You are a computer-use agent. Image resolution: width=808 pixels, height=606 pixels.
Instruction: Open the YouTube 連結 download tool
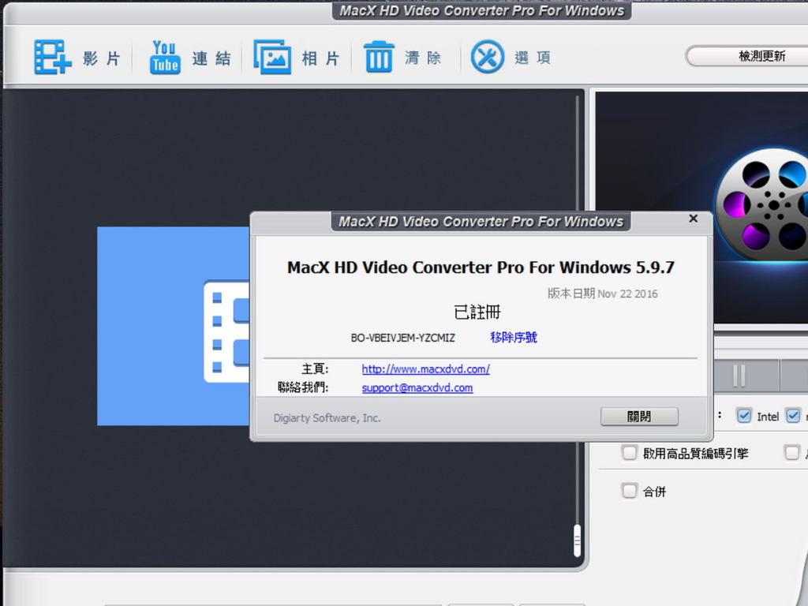click(163, 57)
